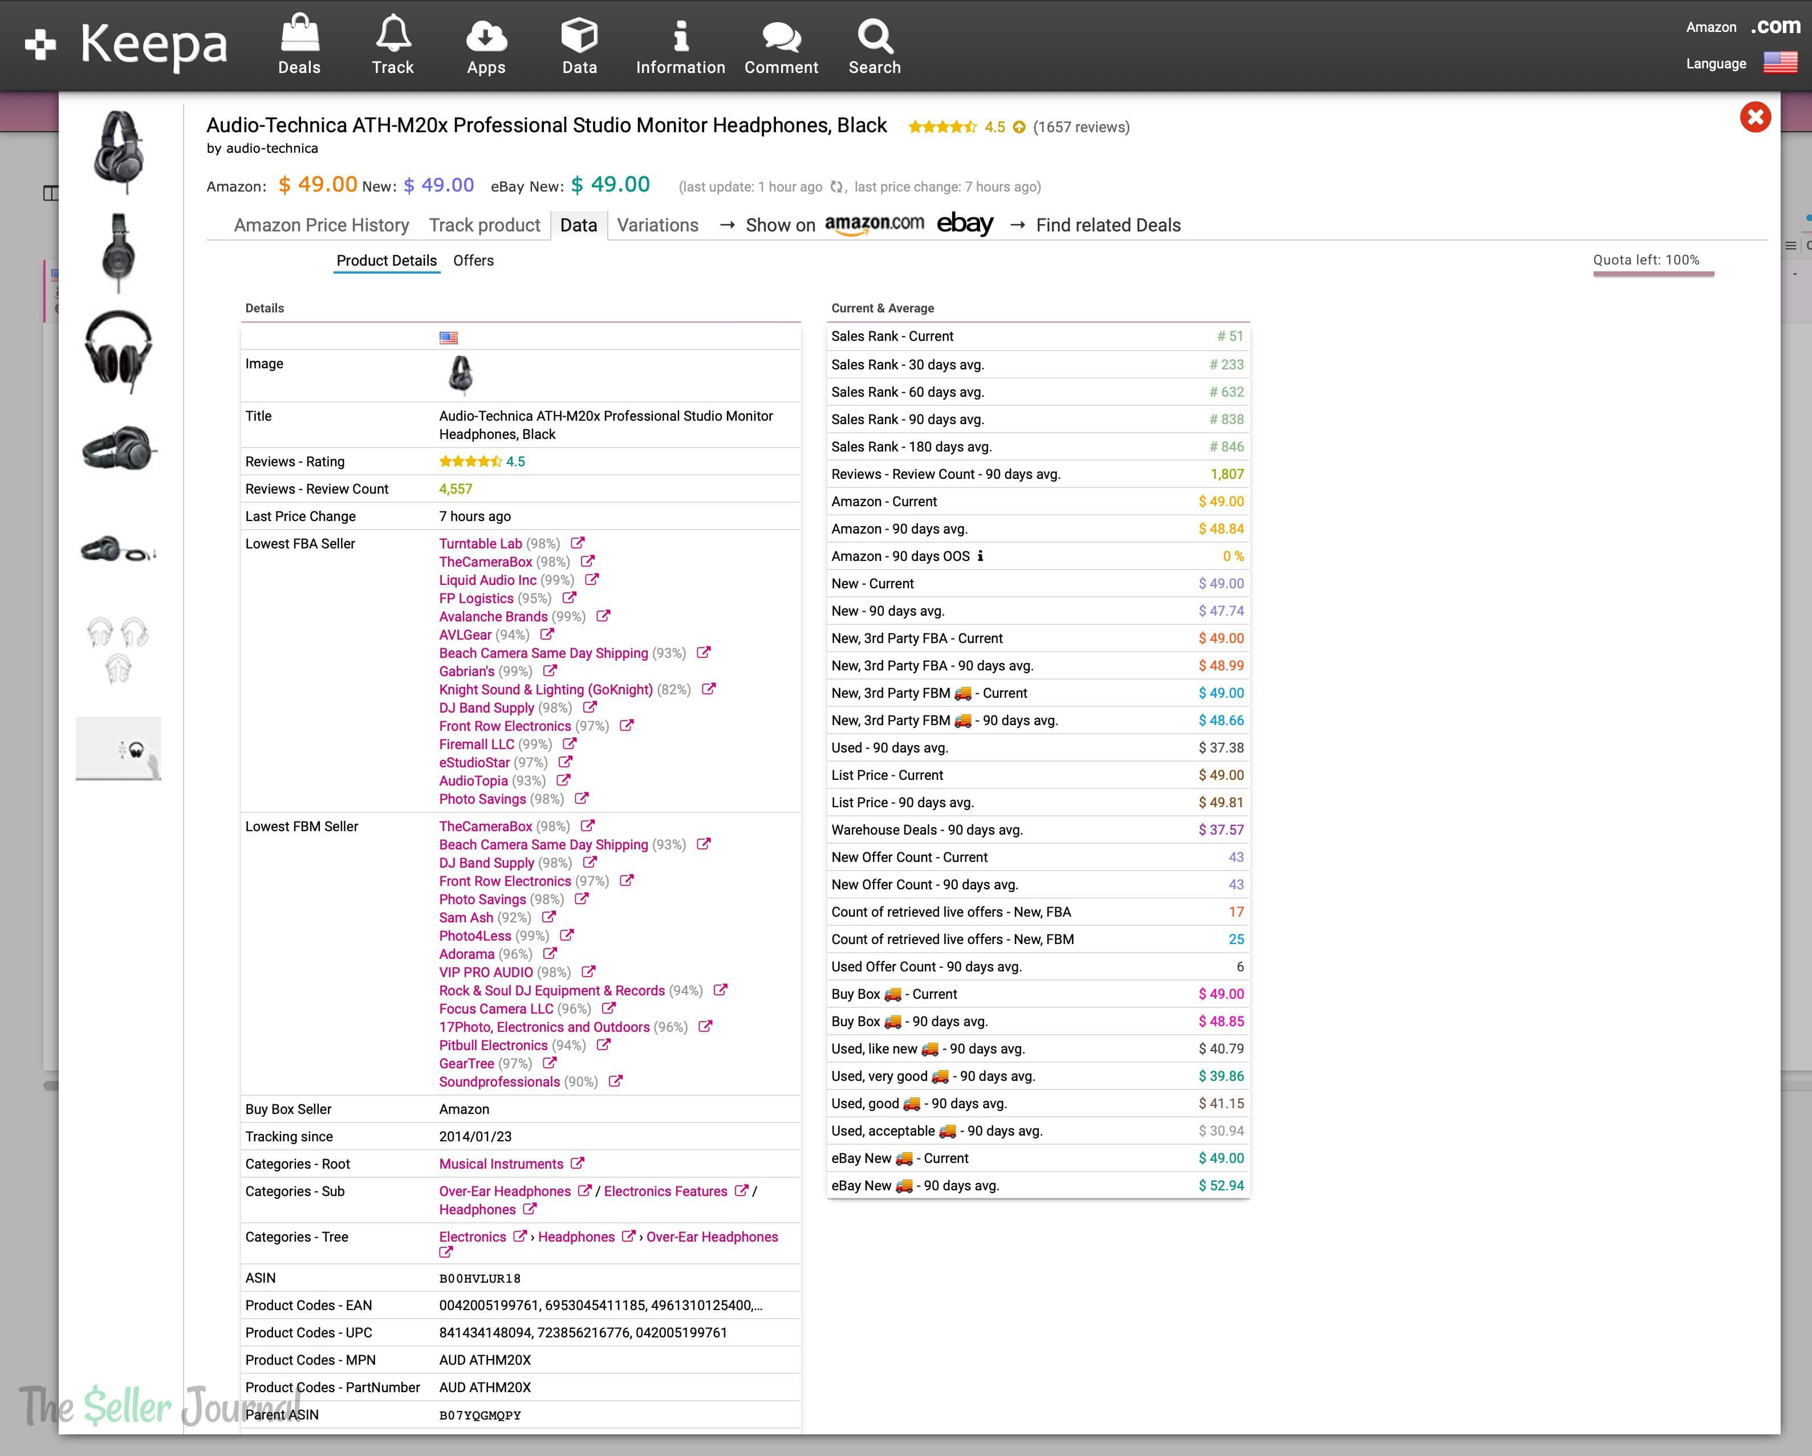Switch to the Amazon Price History tab
The height and width of the screenshot is (1456, 1812).
point(321,225)
